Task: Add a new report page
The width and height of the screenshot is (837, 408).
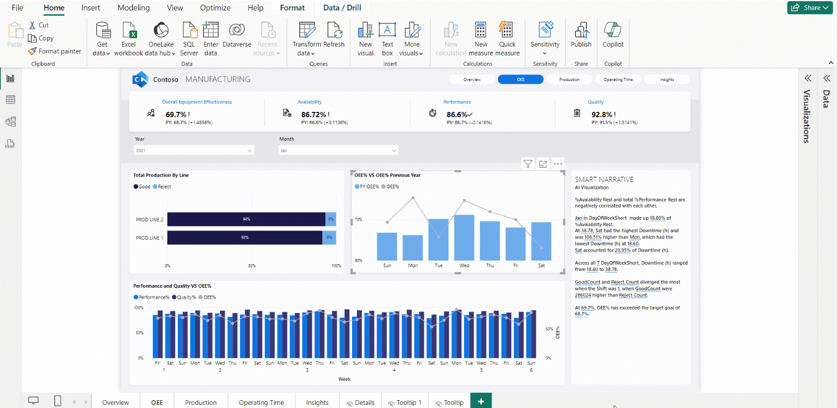Action: (x=481, y=401)
